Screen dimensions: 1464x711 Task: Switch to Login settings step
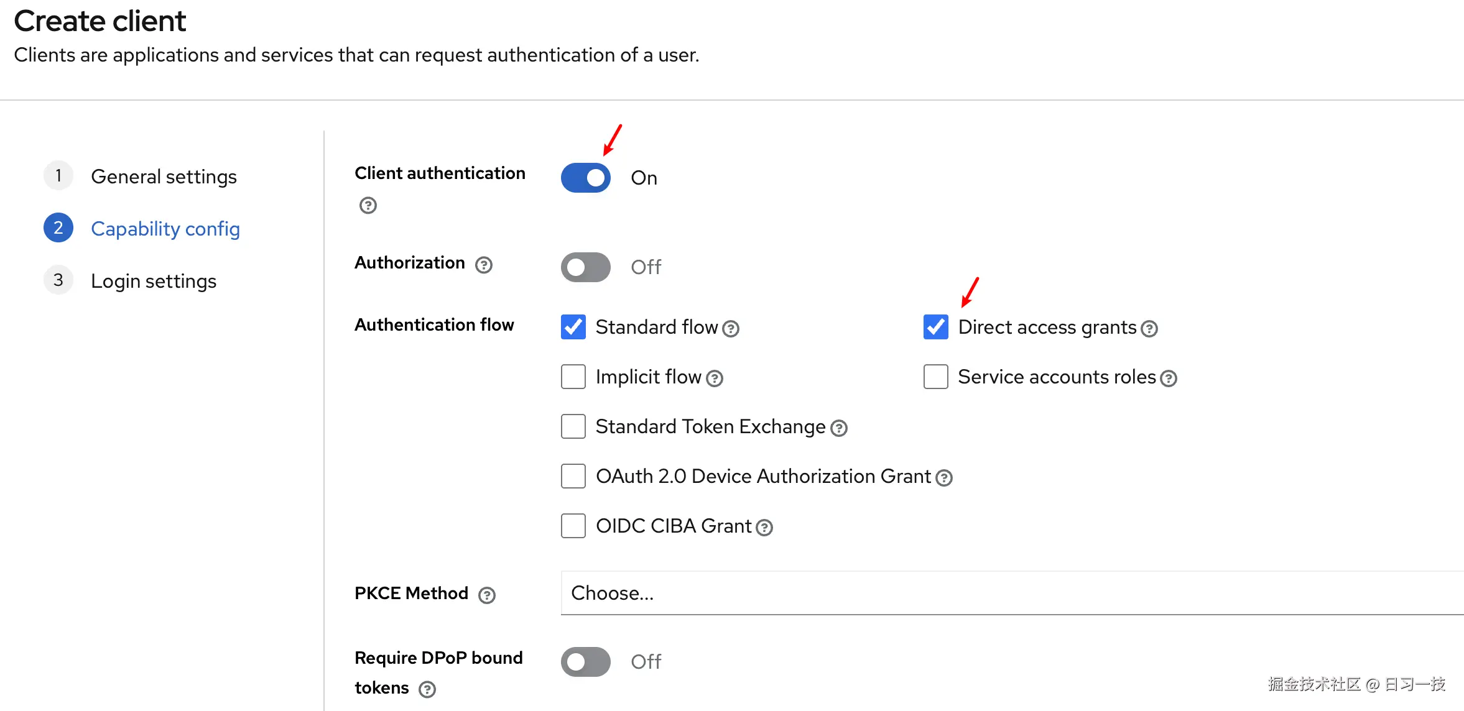point(153,281)
